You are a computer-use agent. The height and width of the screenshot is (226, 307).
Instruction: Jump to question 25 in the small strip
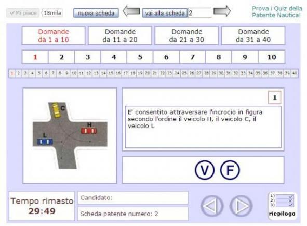(184, 73)
